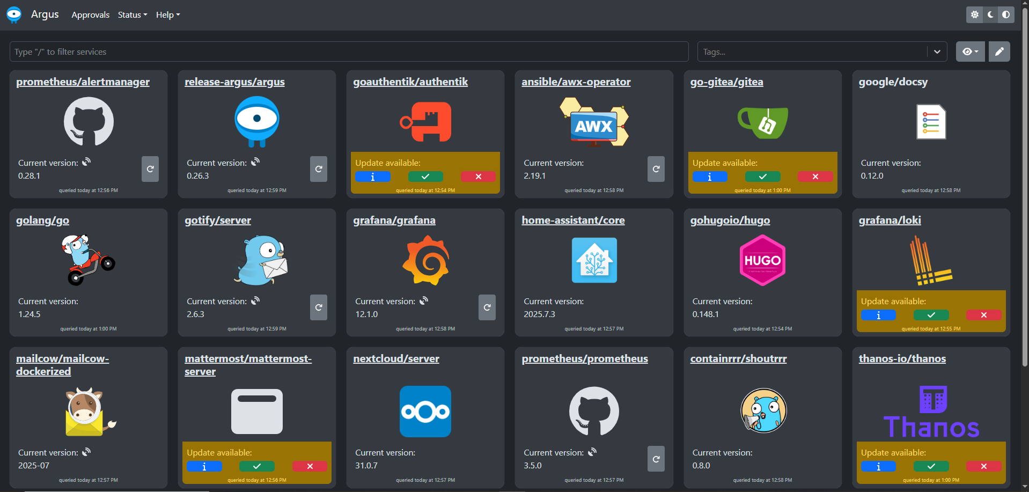Expand the Status menu

pos(133,15)
